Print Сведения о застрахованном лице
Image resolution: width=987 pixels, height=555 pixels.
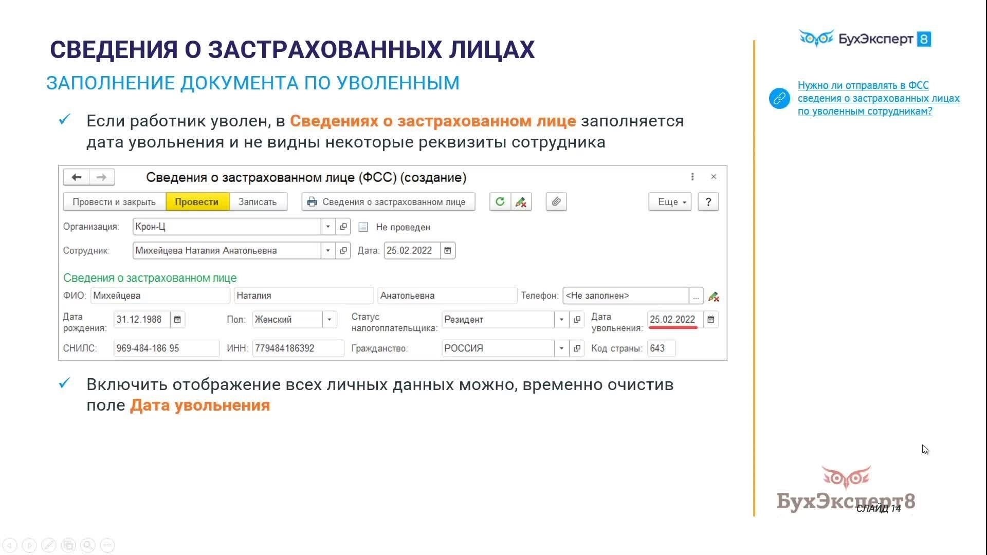tap(388, 202)
